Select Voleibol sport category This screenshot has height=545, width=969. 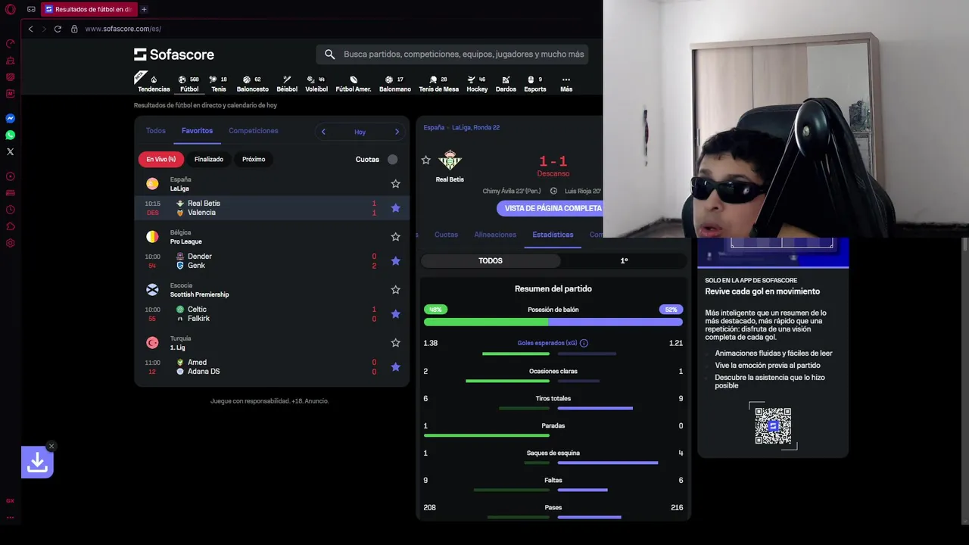316,83
